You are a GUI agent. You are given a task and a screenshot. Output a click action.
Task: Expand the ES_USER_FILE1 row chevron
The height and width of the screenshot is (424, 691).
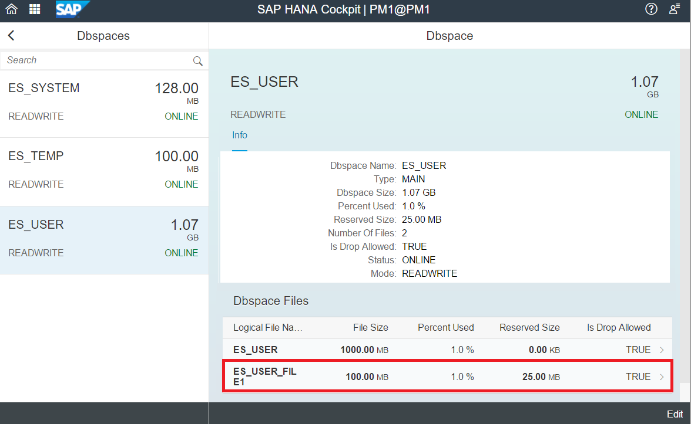tap(662, 377)
